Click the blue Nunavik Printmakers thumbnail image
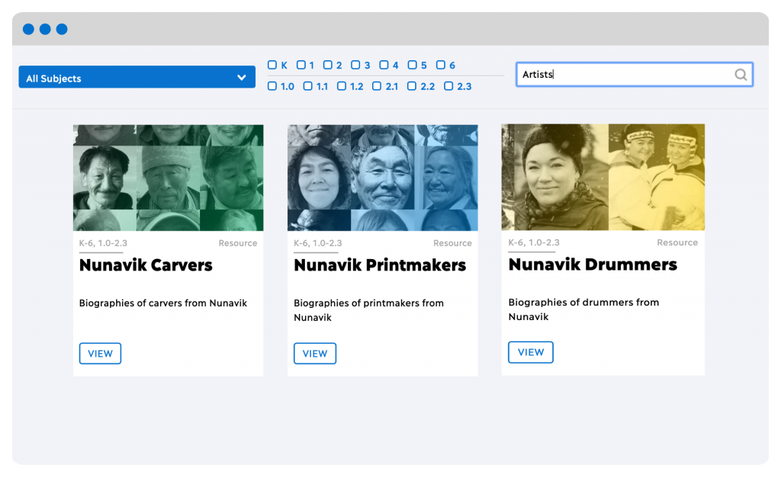Screen dimensions: 781x477 pos(382,178)
